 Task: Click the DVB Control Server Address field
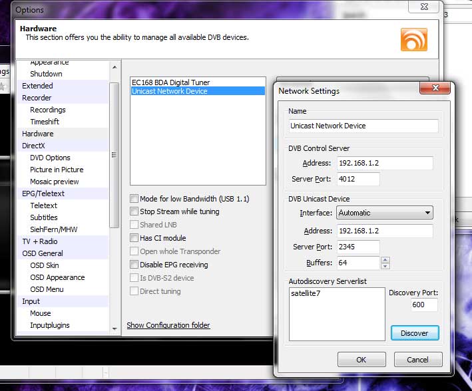pyautogui.click(x=385, y=163)
